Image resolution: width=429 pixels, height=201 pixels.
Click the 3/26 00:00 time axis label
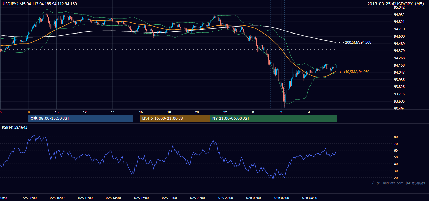coord(253,198)
